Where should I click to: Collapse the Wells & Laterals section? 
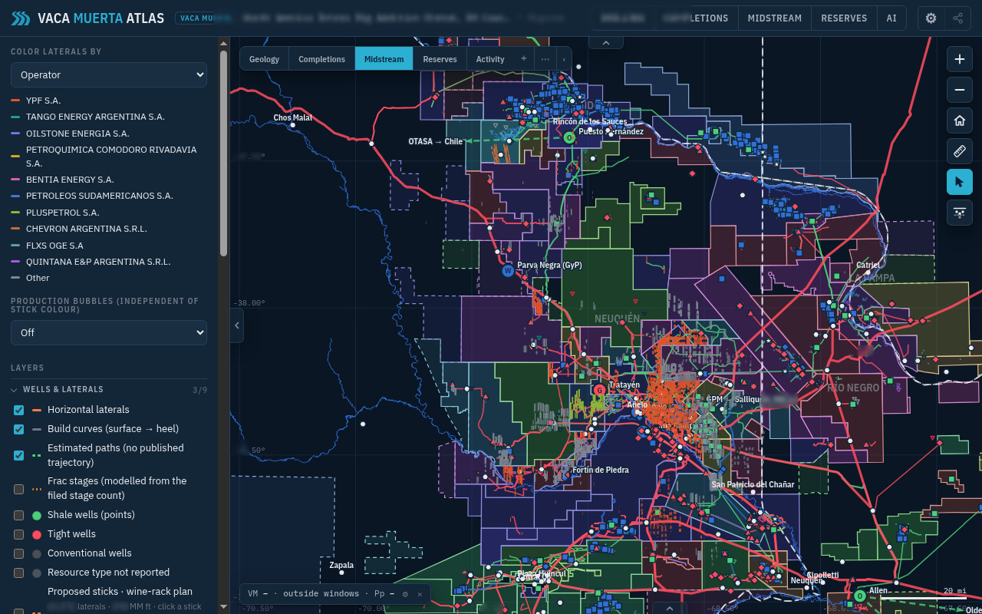[x=109, y=389]
